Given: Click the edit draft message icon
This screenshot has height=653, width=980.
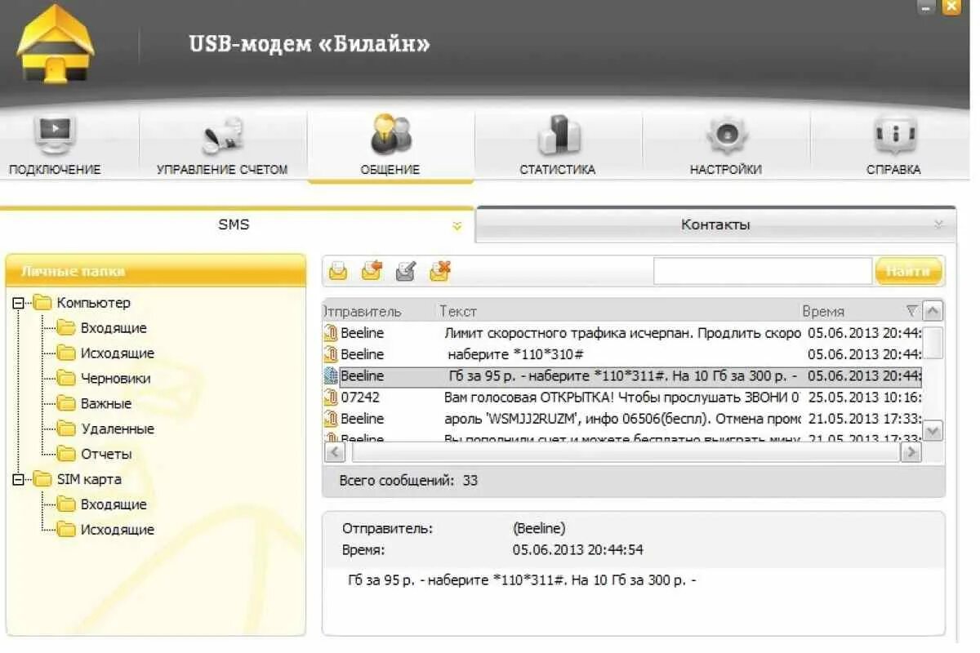Looking at the screenshot, I should coord(404,270).
